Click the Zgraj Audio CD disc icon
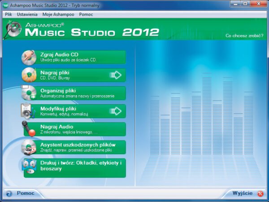This screenshot has width=269, height=202. (30, 57)
